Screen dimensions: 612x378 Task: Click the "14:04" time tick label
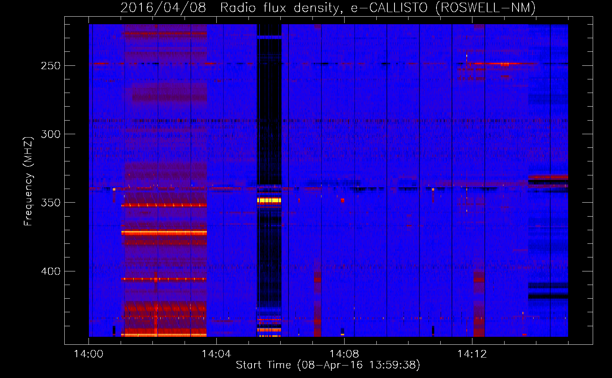point(216,354)
